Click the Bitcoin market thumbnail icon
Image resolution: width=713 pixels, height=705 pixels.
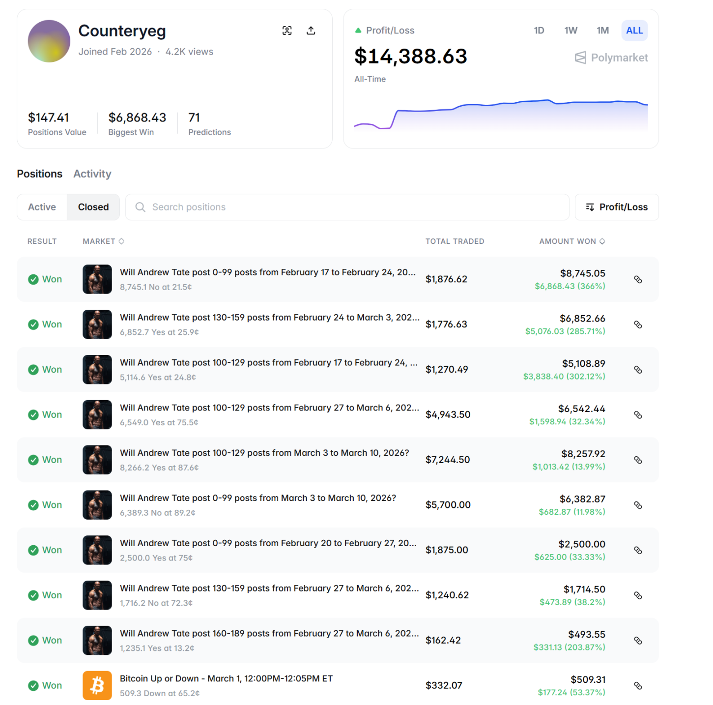pos(97,685)
